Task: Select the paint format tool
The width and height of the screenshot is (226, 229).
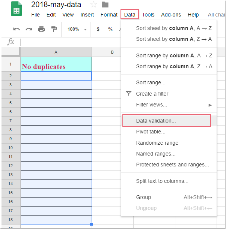Action: pyautogui.click(x=54, y=29)
